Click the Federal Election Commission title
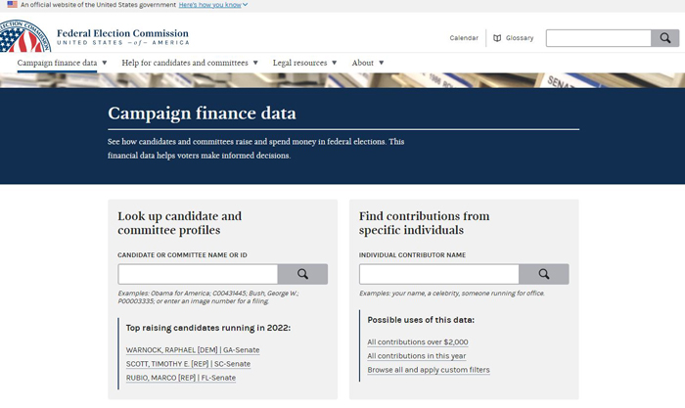This screenshot has height=408, width=685. click(x=122, y=33)
